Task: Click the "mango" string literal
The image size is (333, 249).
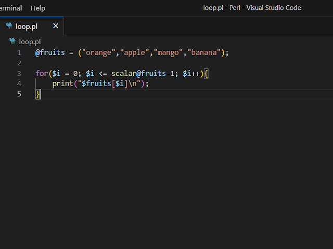Action: [x=168, y=52]
